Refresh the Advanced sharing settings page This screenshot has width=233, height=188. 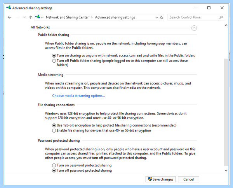[162, 18]
